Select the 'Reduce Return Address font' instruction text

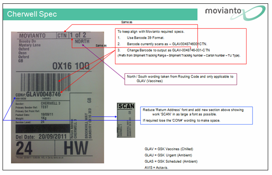point(193,112)
